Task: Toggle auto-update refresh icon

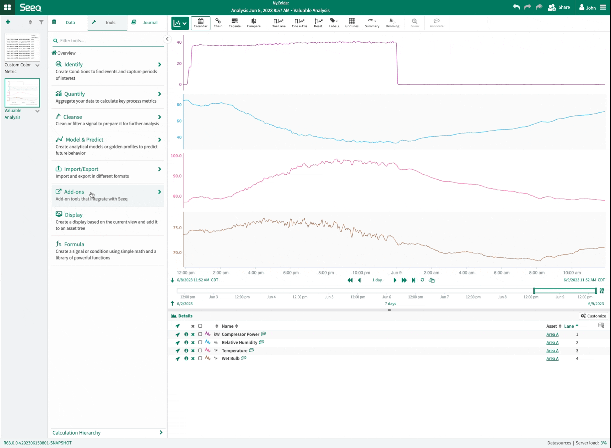Action: [x=422, y=280]
